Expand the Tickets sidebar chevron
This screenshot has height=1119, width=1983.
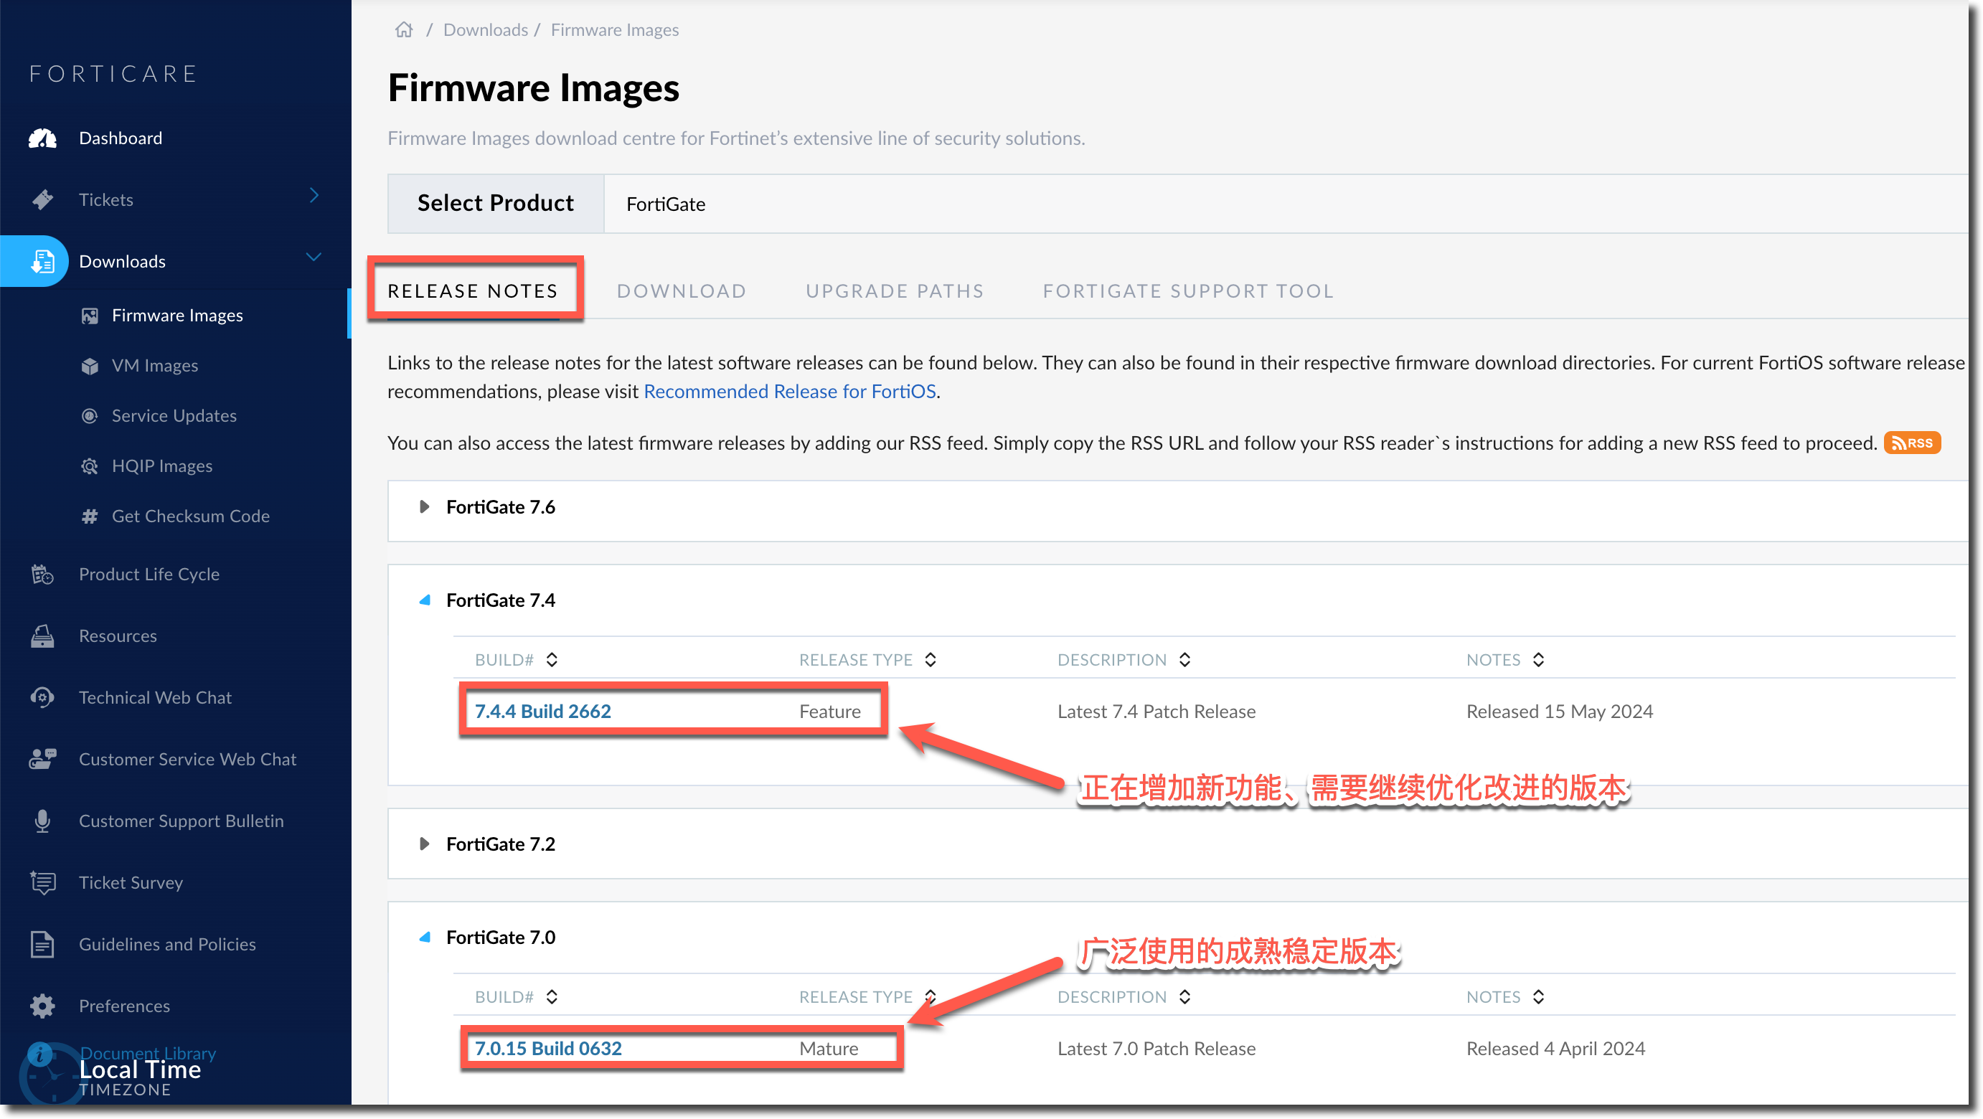(314, 196)
